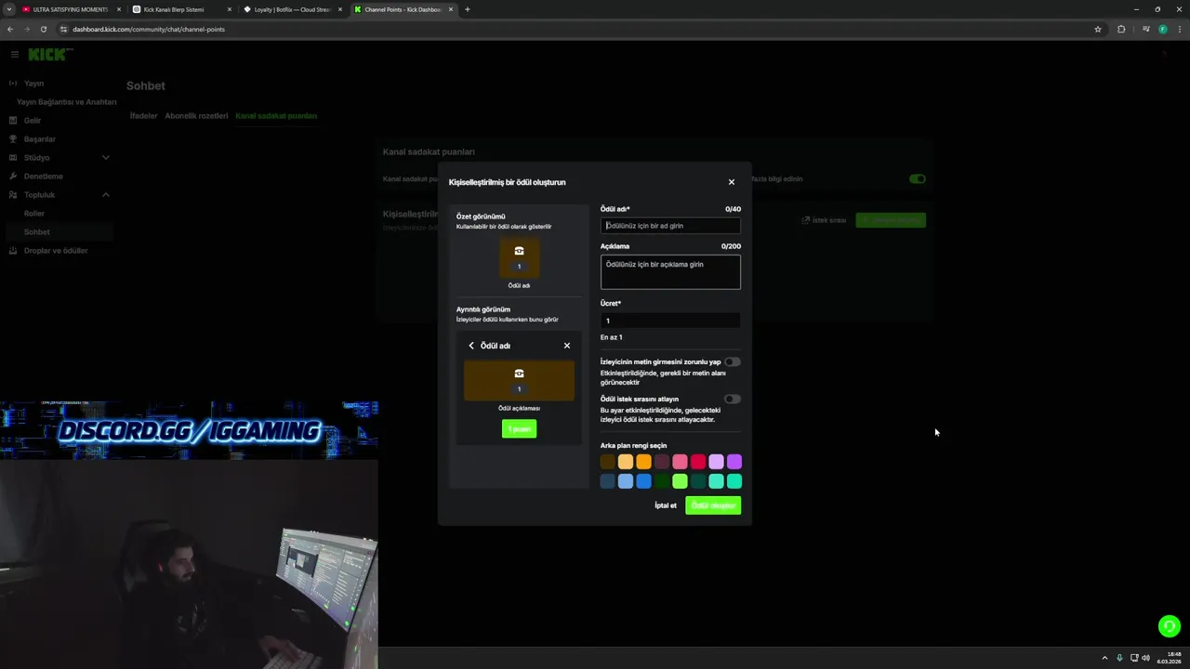The width and height of the screenshot is (1190, 669).
Task: Open the Chrome three-dot menu
Action: (x=1180, y=29)
